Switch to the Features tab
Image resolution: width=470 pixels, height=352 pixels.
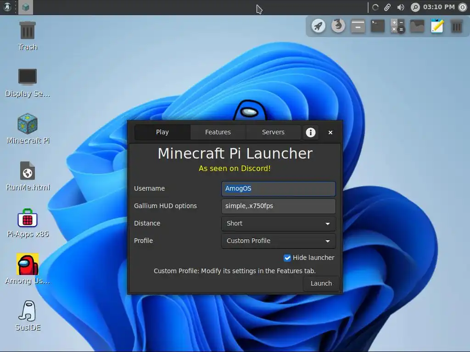tap(218, 132)
